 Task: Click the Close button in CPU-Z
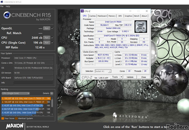[144, 77]
